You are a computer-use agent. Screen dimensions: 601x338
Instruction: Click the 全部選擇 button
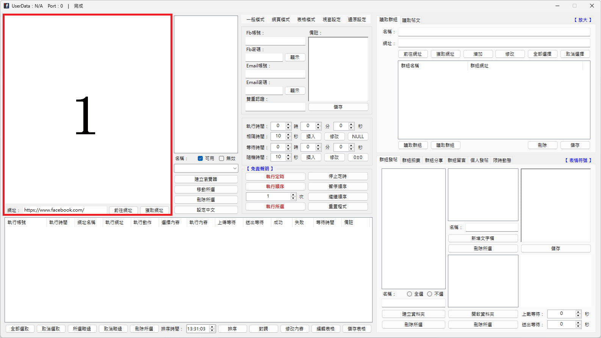pos(543,54)
